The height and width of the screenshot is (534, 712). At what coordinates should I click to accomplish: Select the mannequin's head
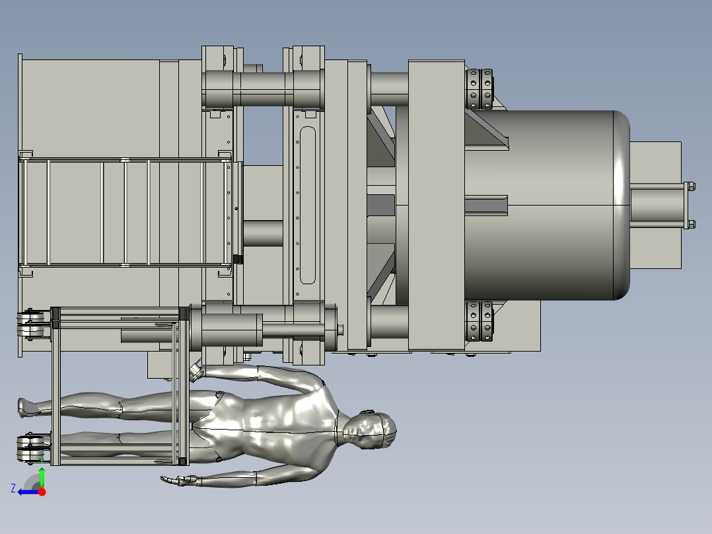coord(370,430)
